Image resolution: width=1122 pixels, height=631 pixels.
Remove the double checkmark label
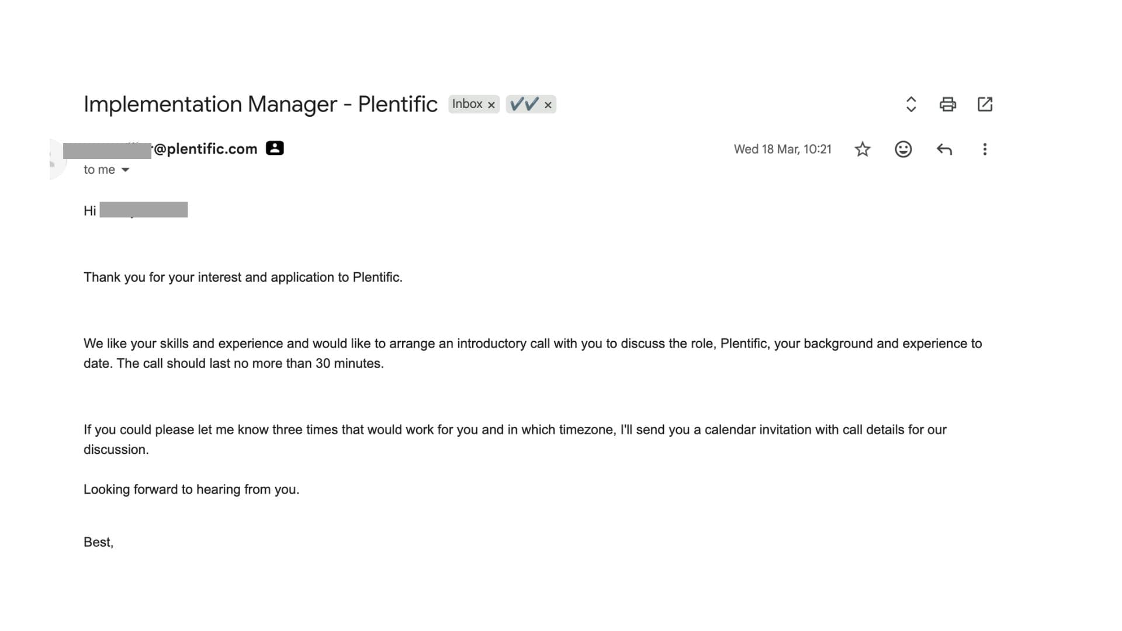click(548, 105)
